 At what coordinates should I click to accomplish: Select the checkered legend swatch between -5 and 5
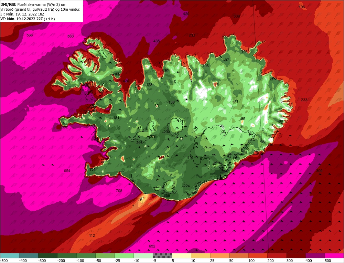coord(162,255)
